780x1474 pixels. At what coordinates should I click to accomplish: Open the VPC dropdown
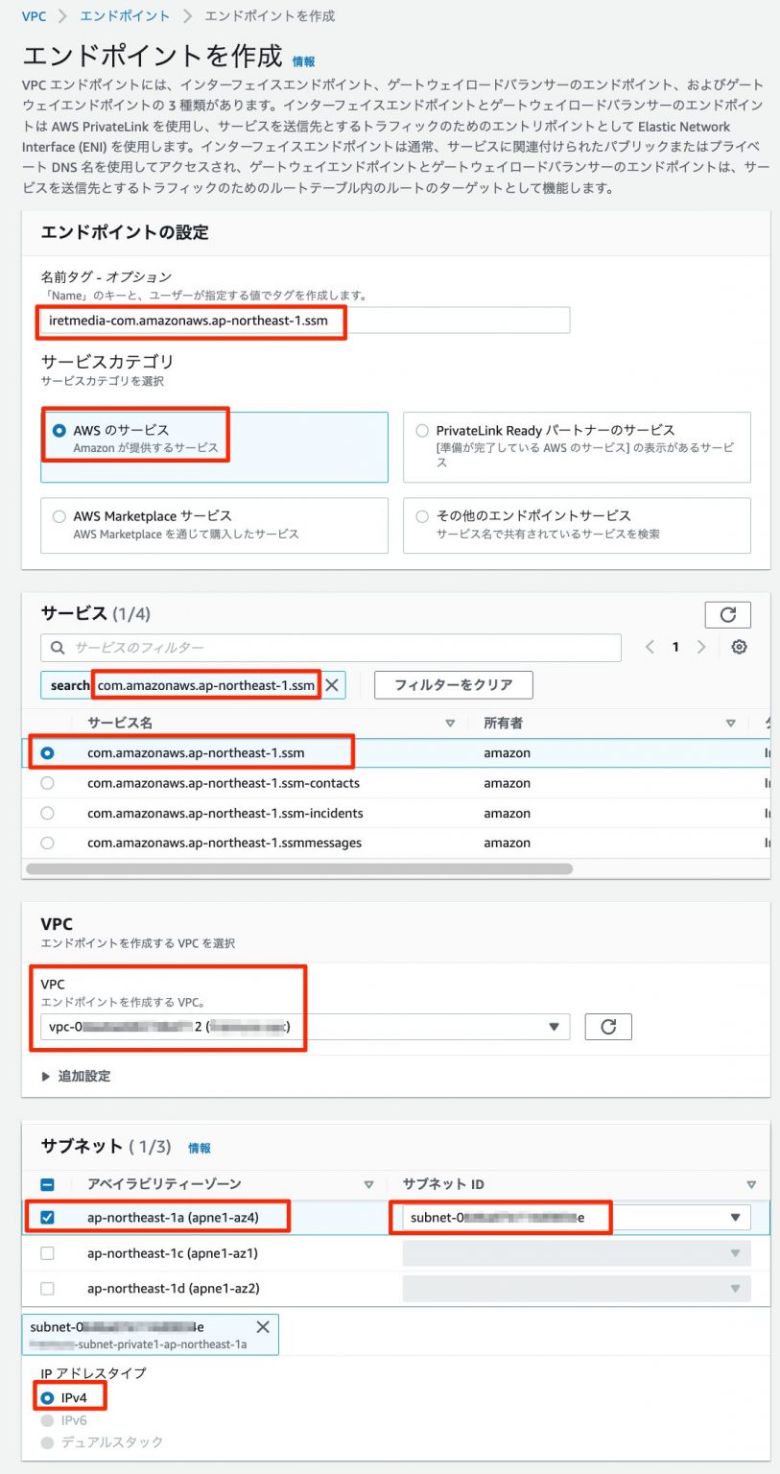[x=550, y=1026]
